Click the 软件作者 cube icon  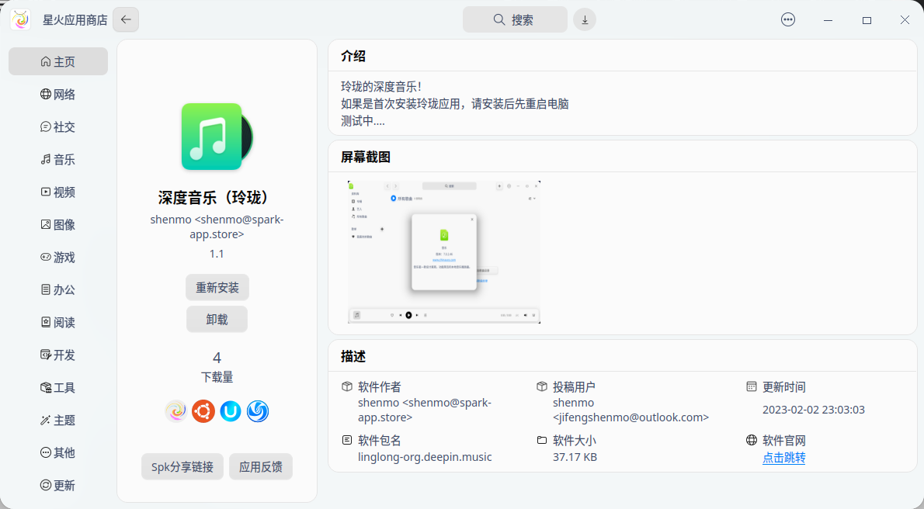point(347,386)
